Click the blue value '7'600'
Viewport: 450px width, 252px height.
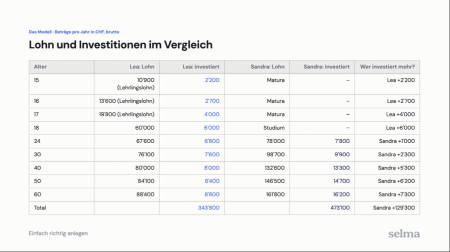(212, 154)
